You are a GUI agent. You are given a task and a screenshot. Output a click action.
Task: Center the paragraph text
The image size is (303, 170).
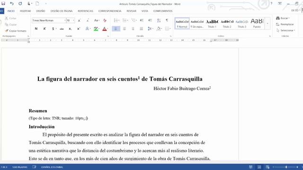tap(125, 29)
